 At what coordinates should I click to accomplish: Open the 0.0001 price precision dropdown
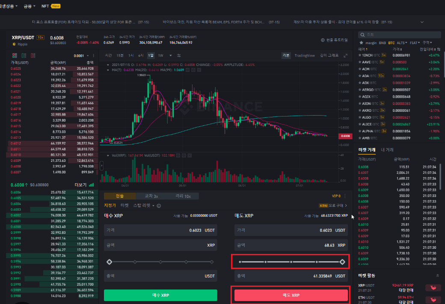tap(81, 56)
